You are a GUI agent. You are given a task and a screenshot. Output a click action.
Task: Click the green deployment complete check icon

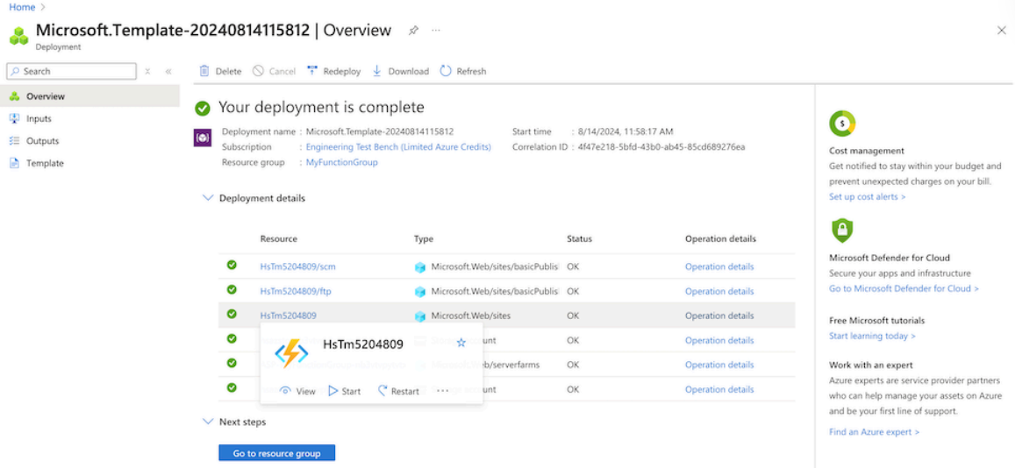pyautogui.click(x=203, y=108)
